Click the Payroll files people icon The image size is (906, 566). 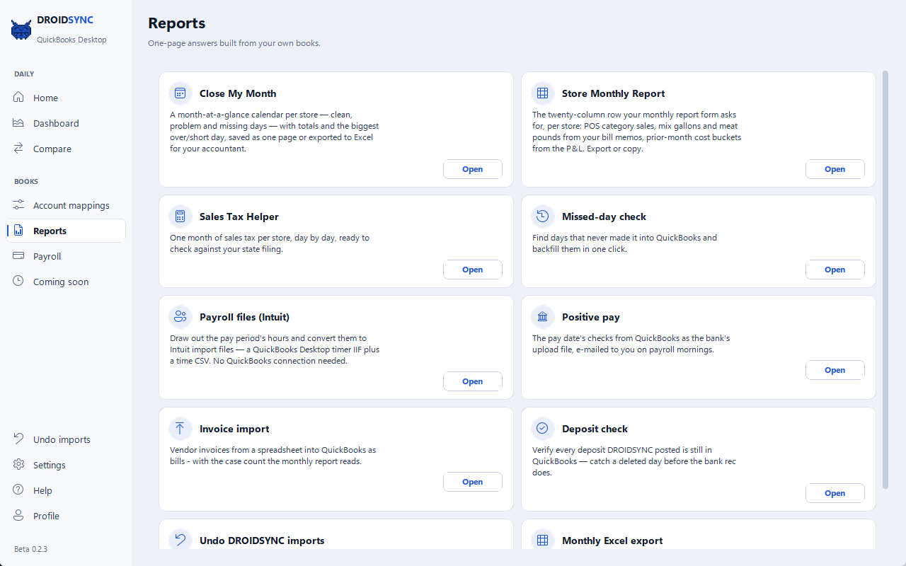click(180, 317)
